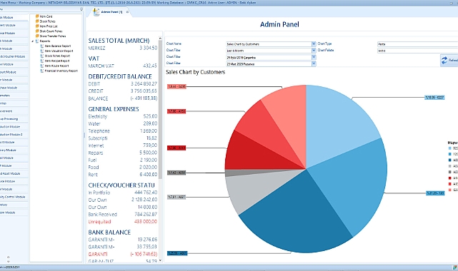This screenshot has height=271, width=458.
Task: Click the DEBIT/CREDIT BALANCE heading
Action: 120,76
